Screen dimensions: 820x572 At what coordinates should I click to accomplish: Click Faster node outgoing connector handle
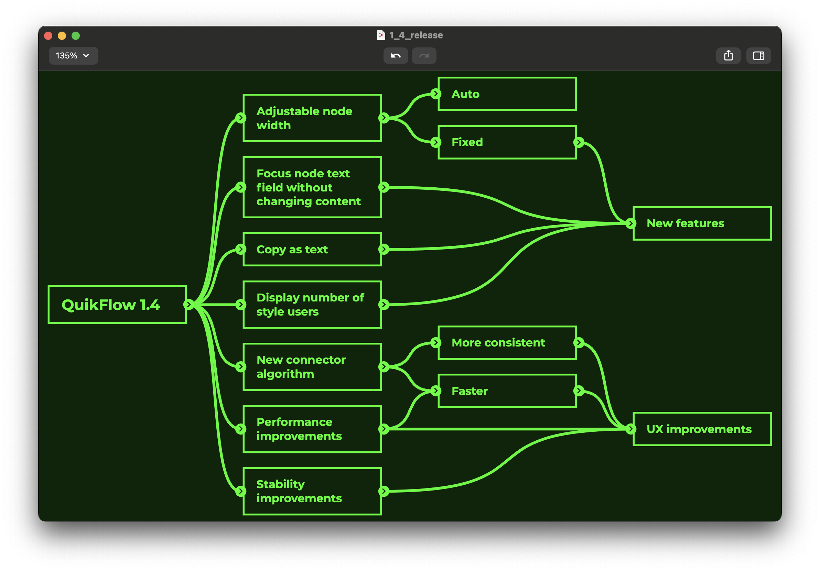click(579, 391)
